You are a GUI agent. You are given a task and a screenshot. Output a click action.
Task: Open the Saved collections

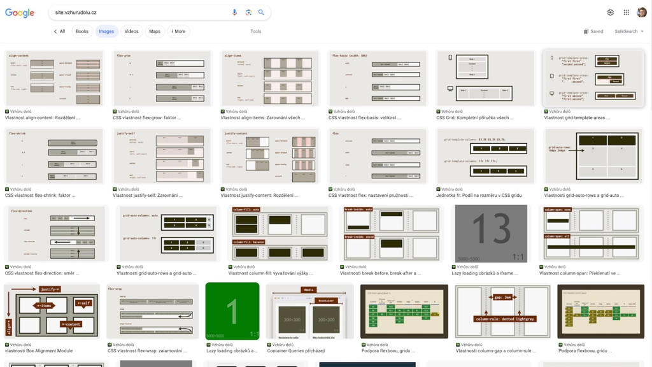coord(593,31)
